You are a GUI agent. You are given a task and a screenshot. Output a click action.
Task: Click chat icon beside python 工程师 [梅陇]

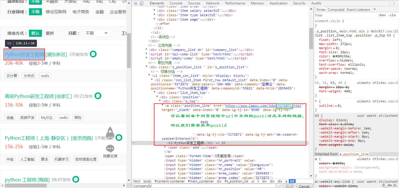[76, 179]
